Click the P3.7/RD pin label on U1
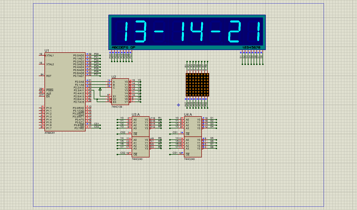Image resolution: width=357 pixels, height=210 pixels. pyautogui.click(x=79, y=128)
